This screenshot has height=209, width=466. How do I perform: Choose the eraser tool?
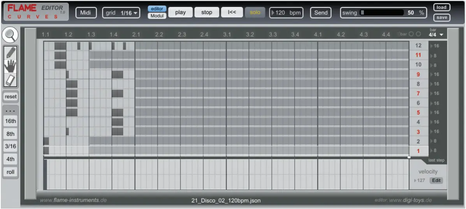coord(11,80)
